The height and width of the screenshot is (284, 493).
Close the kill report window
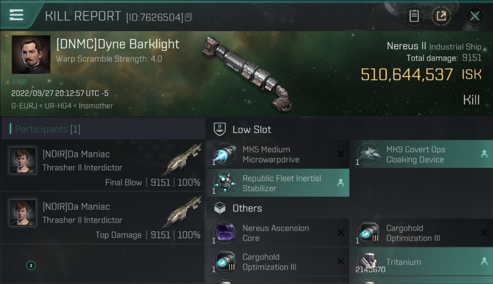[x=474, y=16]
